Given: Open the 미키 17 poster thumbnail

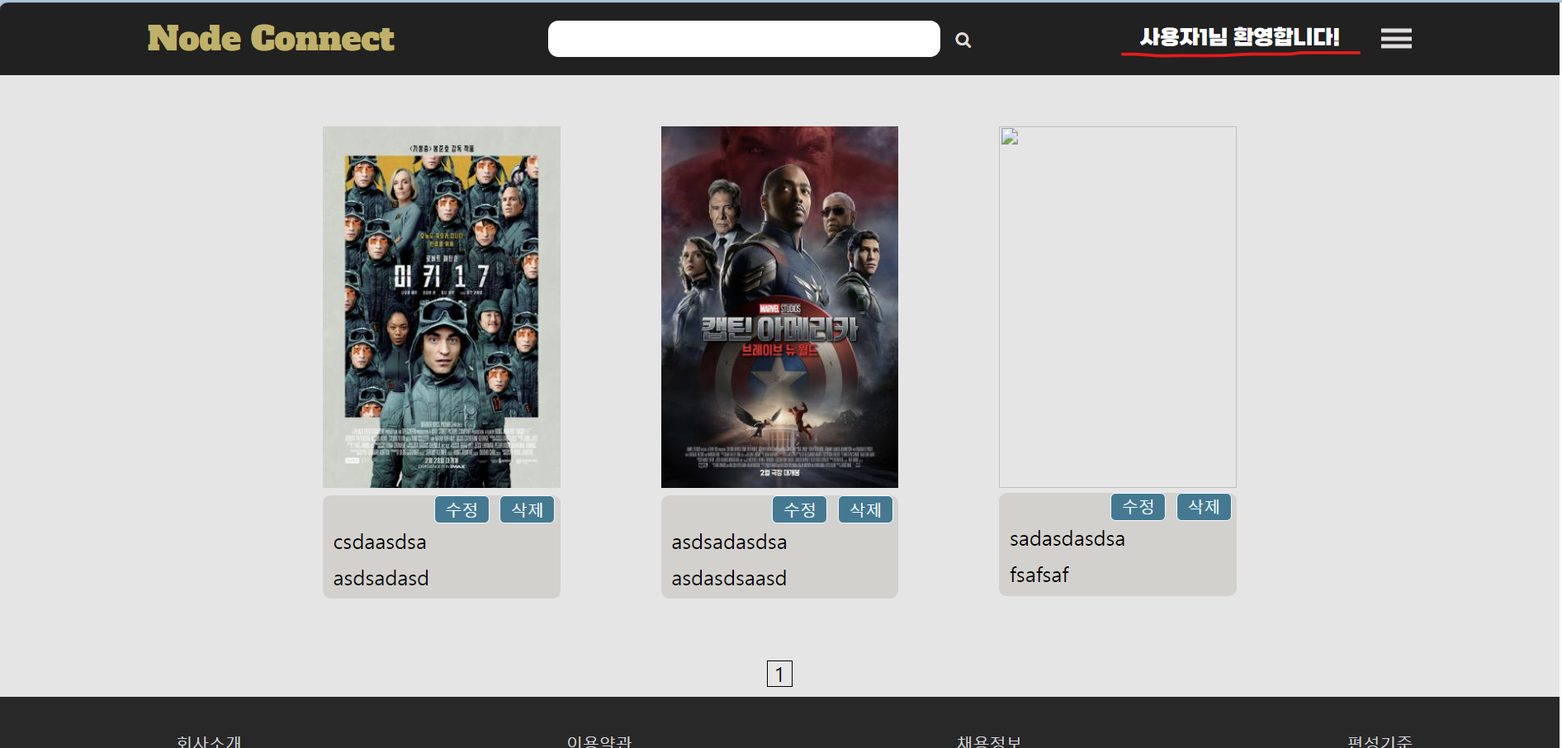Looking at the screenshot, I should (x=442, y=307).
